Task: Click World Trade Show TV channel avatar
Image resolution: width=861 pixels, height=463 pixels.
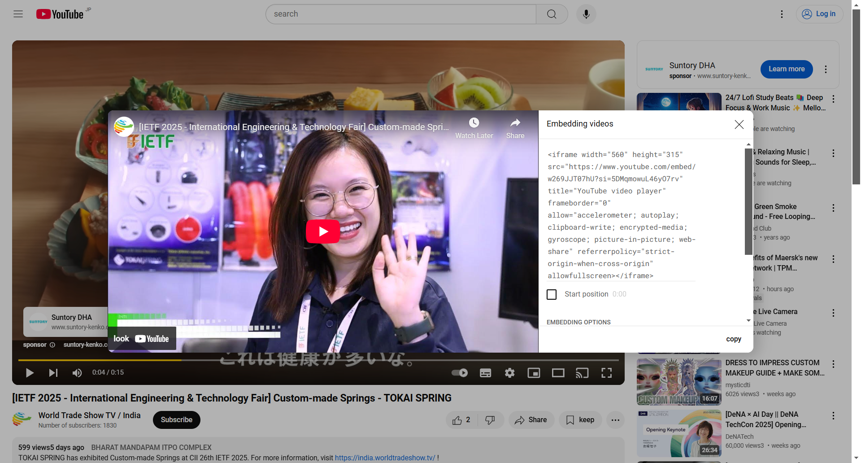Action: coord(22,419)
